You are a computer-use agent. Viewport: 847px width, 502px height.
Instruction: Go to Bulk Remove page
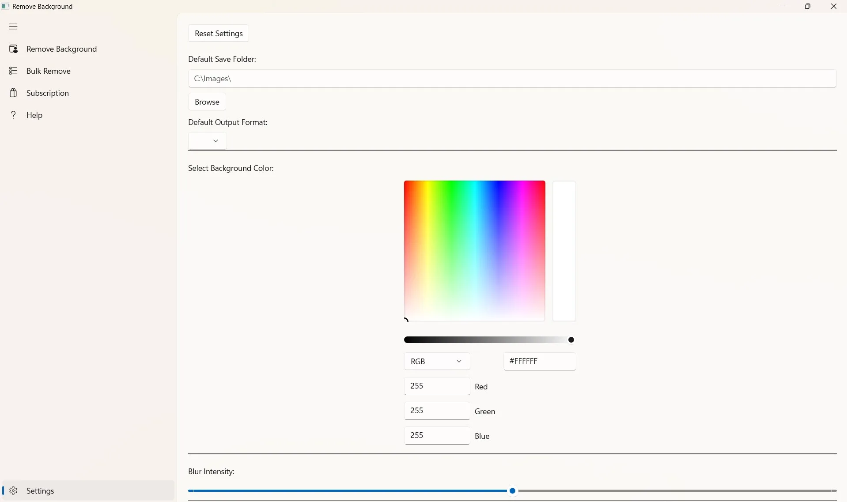pos(88,71)
